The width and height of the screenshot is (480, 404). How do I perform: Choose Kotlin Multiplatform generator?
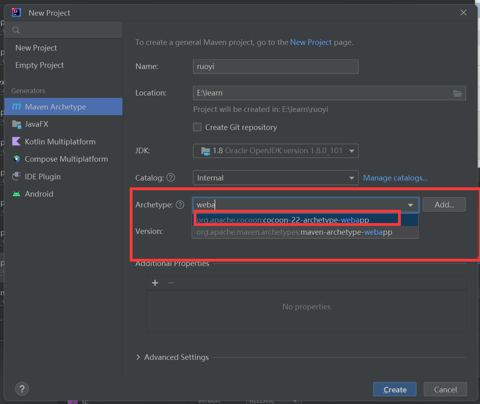63,142
